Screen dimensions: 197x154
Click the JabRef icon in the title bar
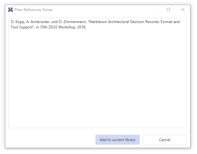(10, 10)
